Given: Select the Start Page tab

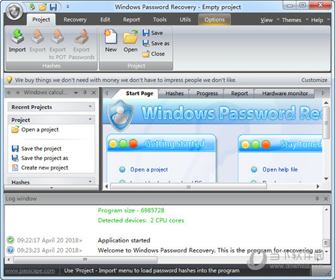Looking at the screenshot, I should click(x=139, y=93).
